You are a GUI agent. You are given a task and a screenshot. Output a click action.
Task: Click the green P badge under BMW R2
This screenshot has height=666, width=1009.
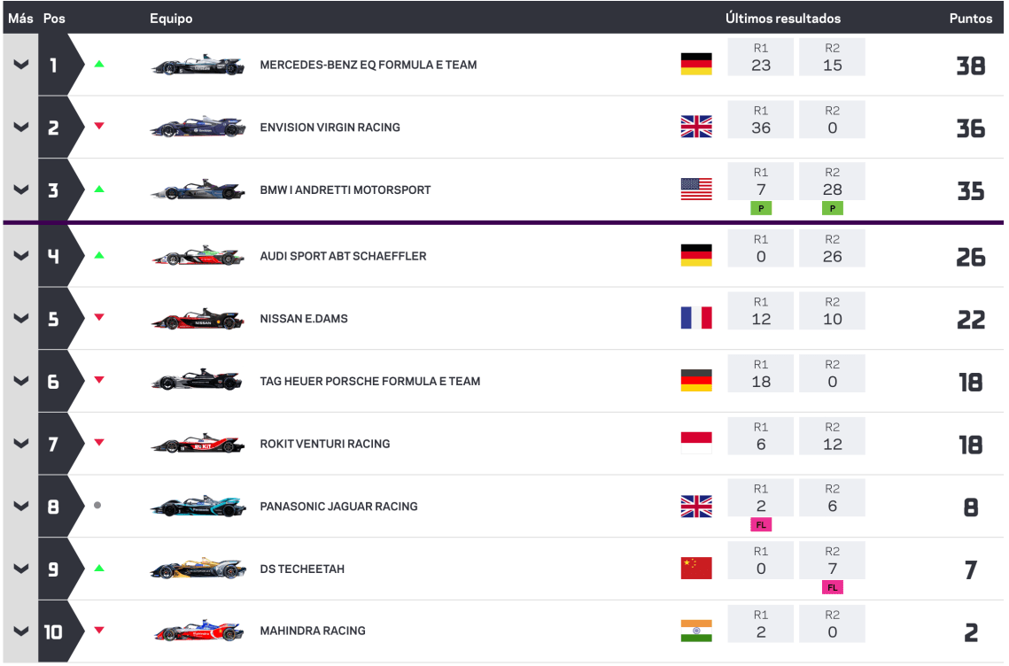click(832, 208)
